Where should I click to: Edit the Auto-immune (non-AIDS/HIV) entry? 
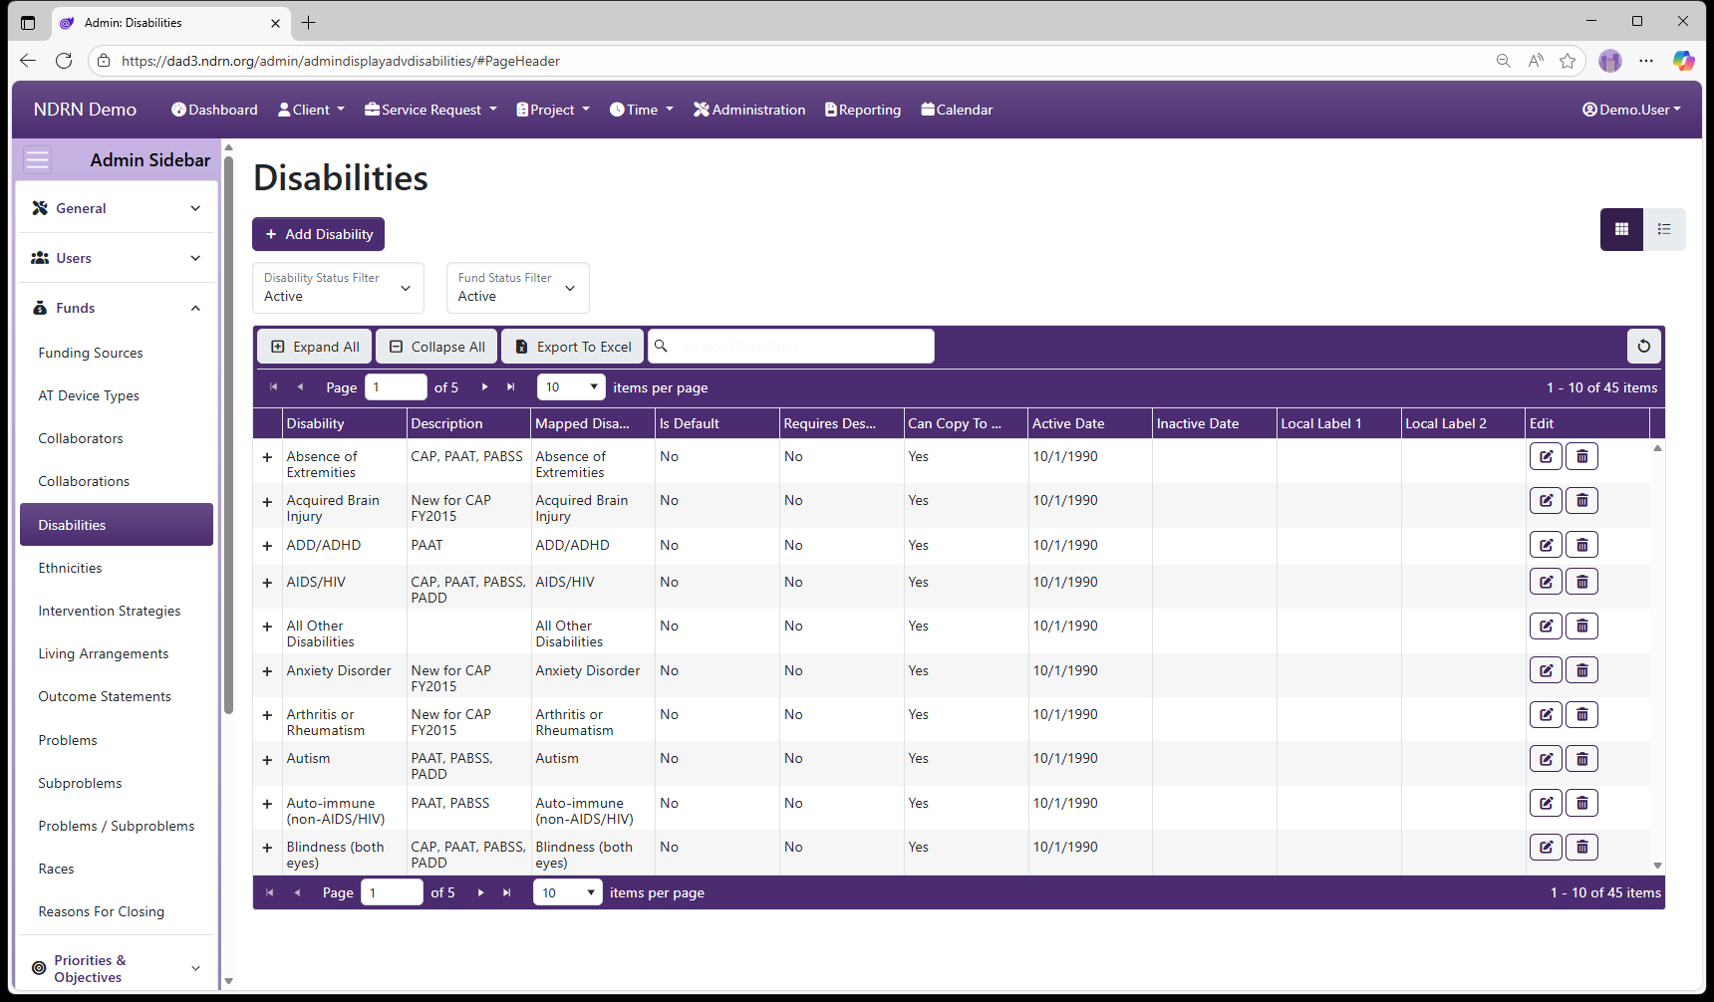pyautogui.click(x=1546, y=803)
